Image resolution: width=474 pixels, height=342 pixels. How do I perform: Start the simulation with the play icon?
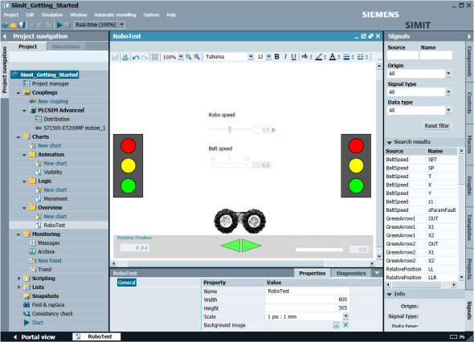[x=59, y=25]
